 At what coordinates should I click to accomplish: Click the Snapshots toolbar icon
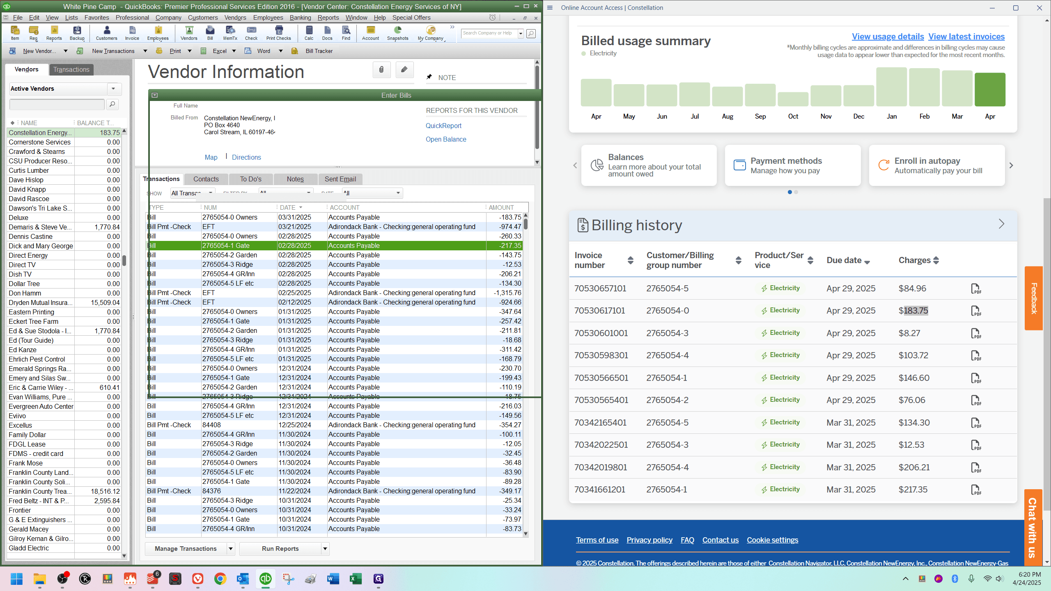click(x=397, y=33)
